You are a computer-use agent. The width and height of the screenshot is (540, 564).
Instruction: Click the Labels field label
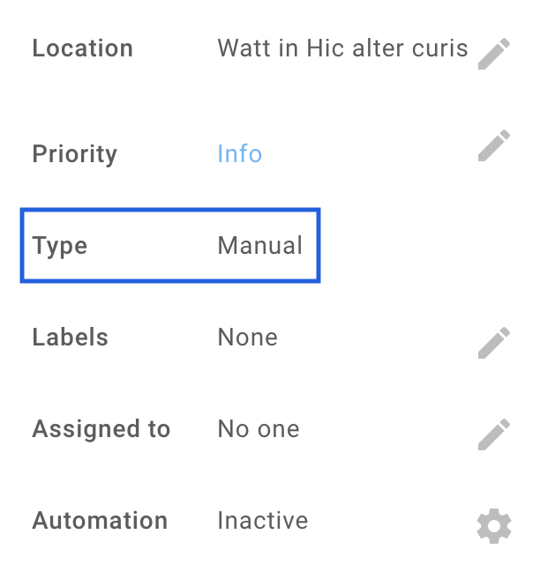(70, 338)
